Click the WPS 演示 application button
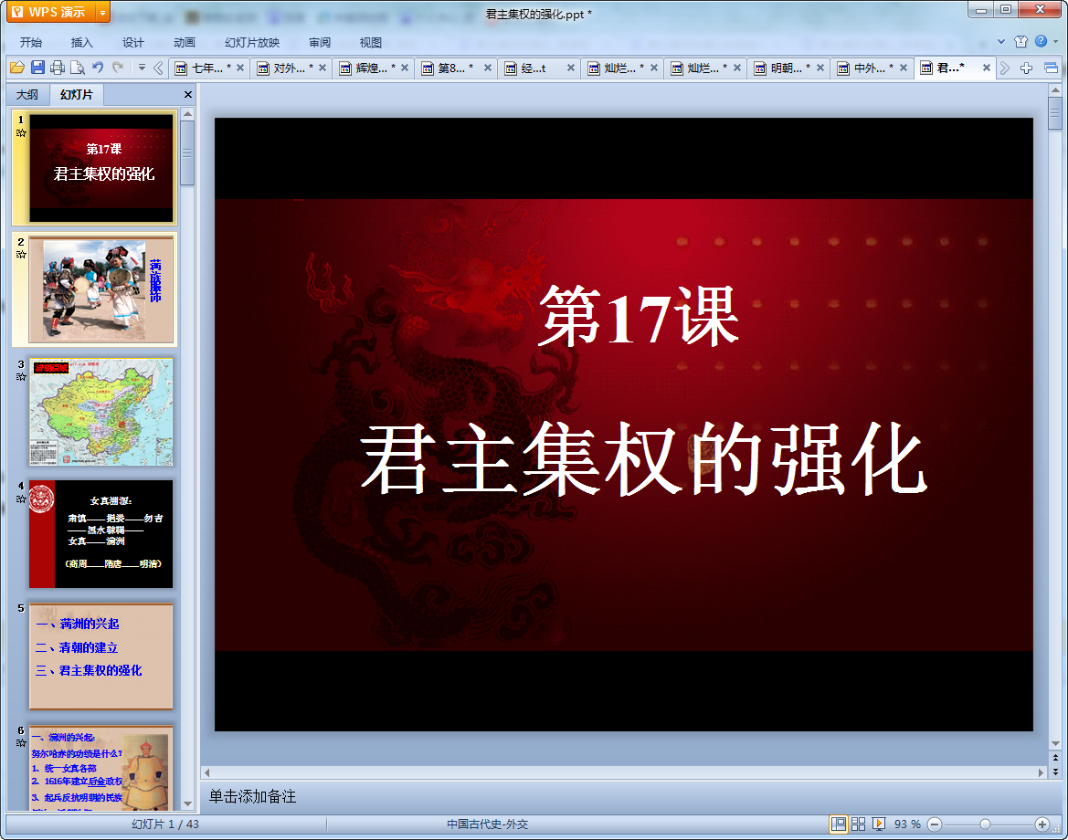 pos(49,12)
